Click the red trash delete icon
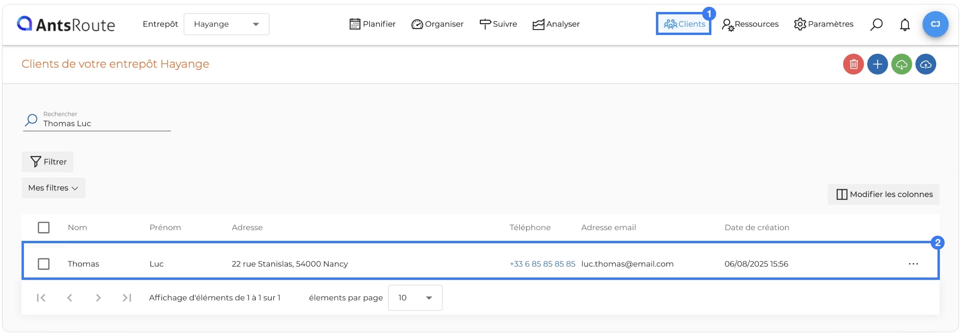The image size is (961, 336). [853, 64]
